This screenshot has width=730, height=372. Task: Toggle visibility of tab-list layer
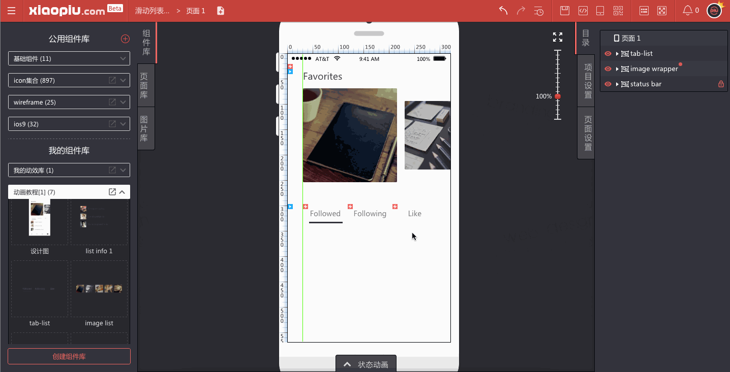pos(608,54)
